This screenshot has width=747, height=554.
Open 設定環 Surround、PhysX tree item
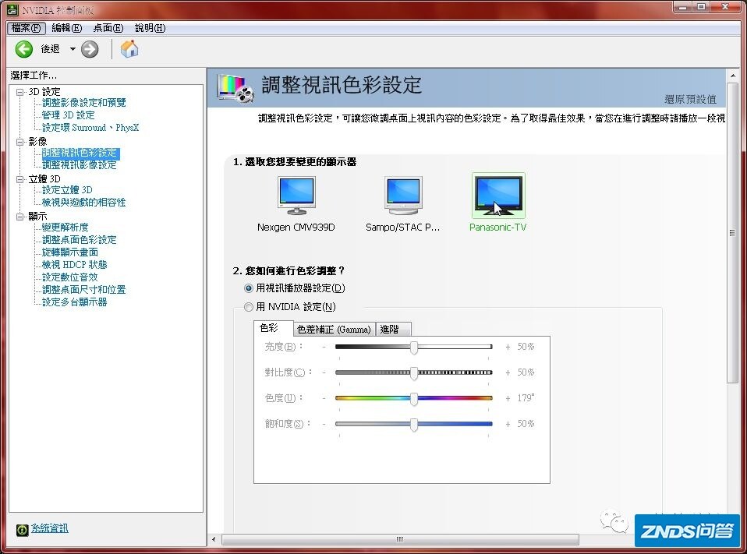[90, 128]
